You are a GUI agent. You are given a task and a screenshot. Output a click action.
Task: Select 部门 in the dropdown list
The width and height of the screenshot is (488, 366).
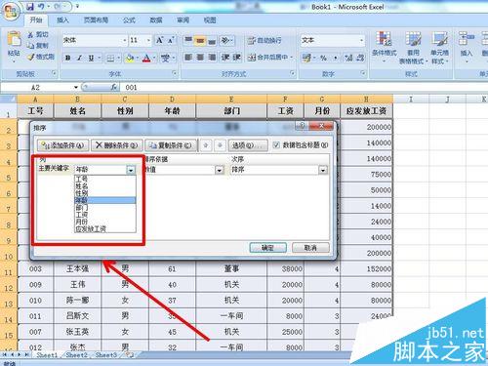pyautogui.click(x=105, y=207)
